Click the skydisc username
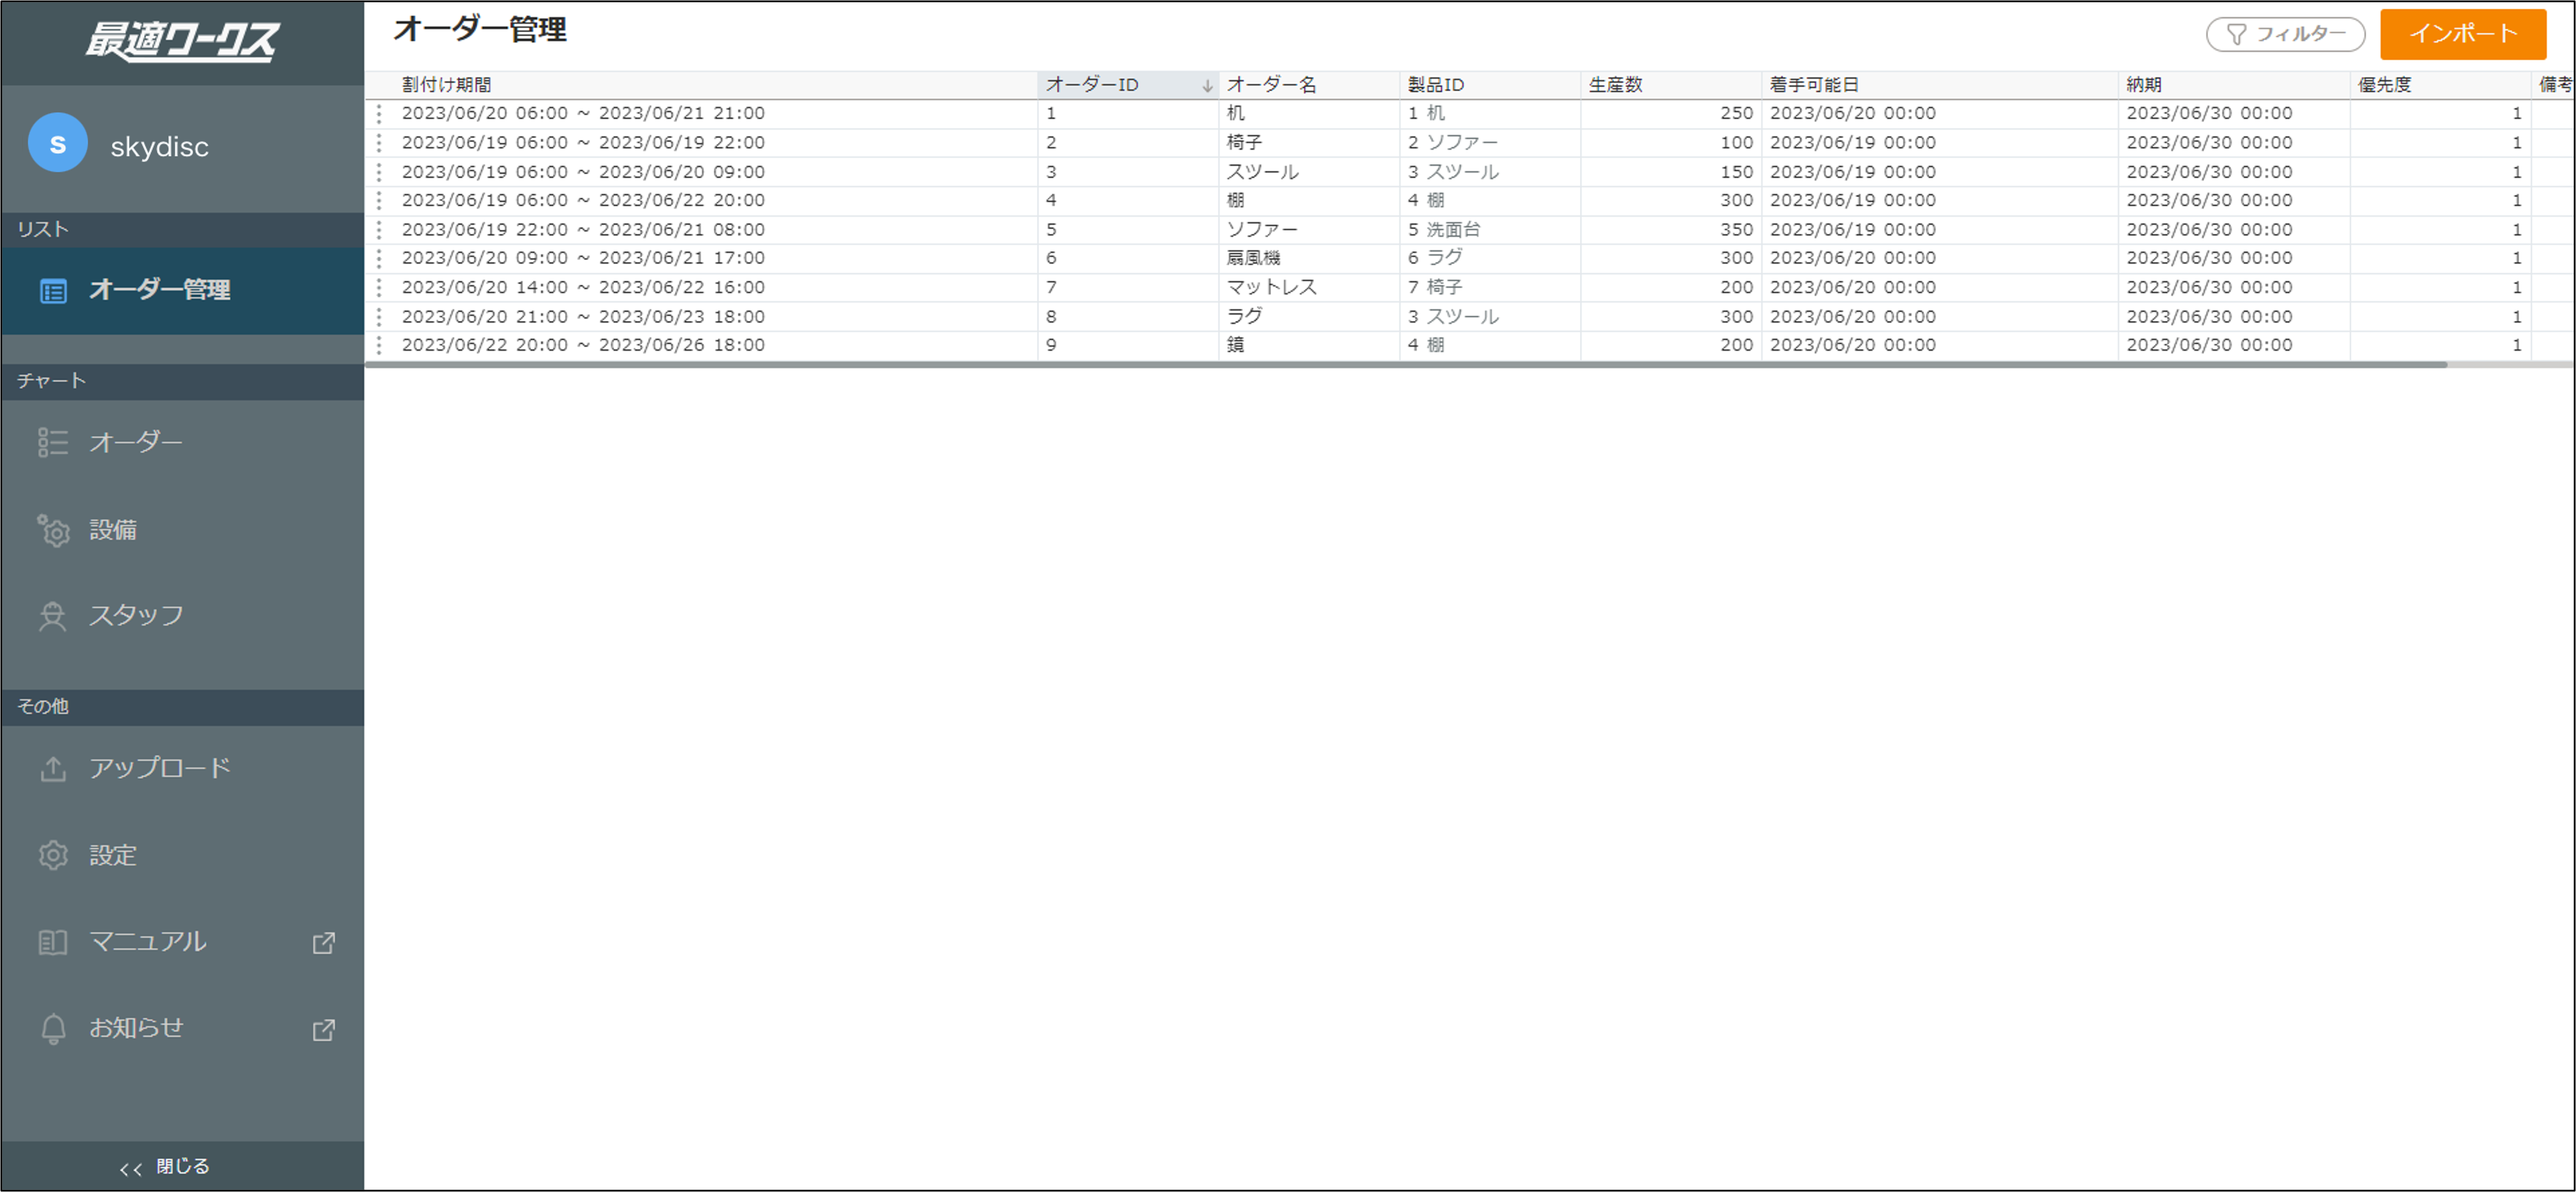2576x1192 pixels. (159, 147)
